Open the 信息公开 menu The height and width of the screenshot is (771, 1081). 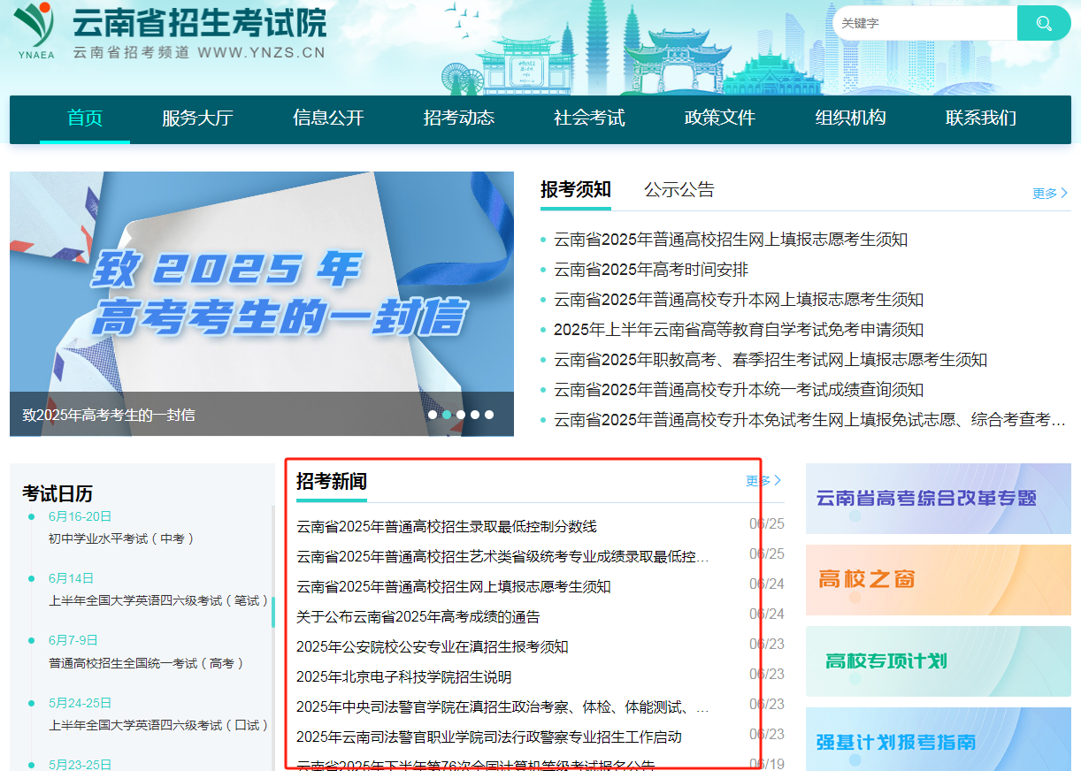pos(328,118)
